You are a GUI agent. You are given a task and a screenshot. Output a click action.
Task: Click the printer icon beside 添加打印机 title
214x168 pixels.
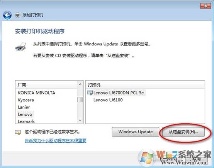tap(17, 15)
